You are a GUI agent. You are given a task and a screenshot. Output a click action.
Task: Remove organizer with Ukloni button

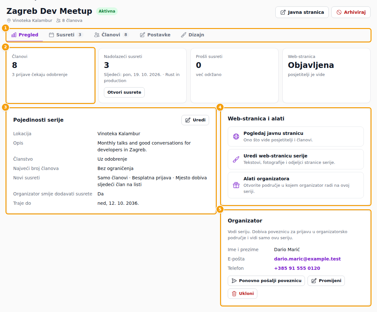click(x=242, y=294)
